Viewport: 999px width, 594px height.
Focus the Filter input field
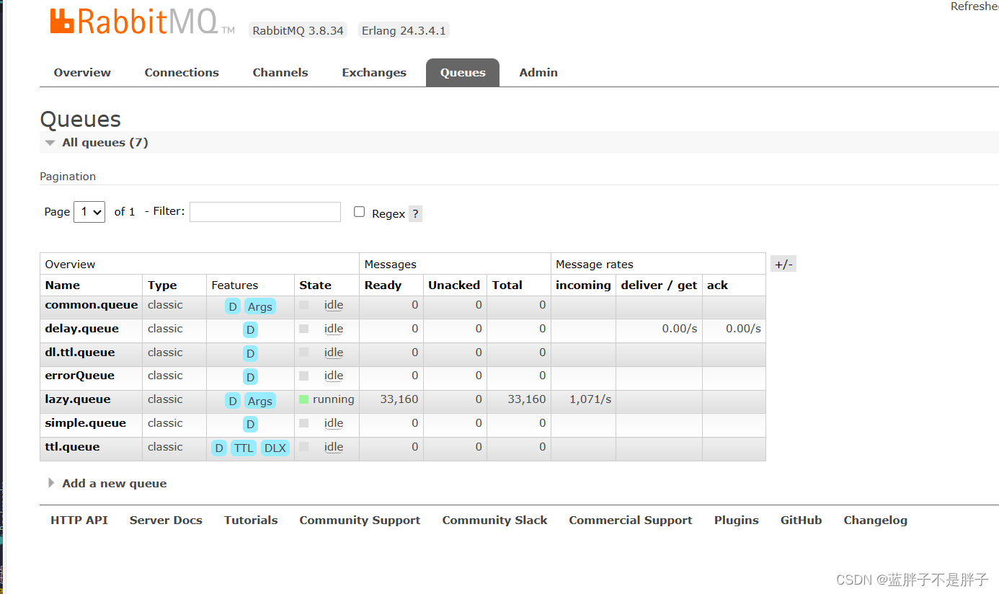[x=265, y=211]
